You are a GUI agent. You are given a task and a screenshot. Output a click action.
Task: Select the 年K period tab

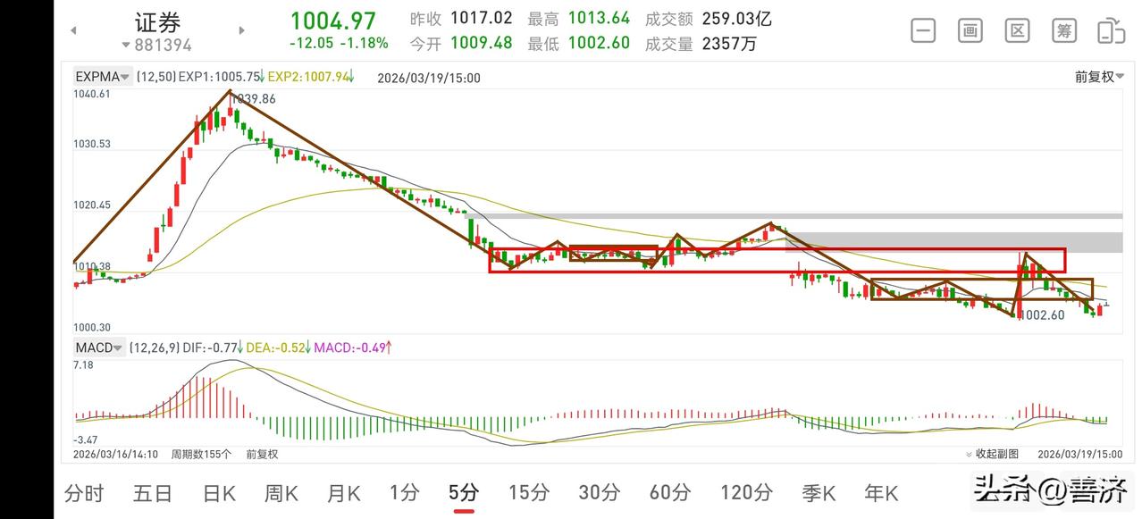[881, 492]
